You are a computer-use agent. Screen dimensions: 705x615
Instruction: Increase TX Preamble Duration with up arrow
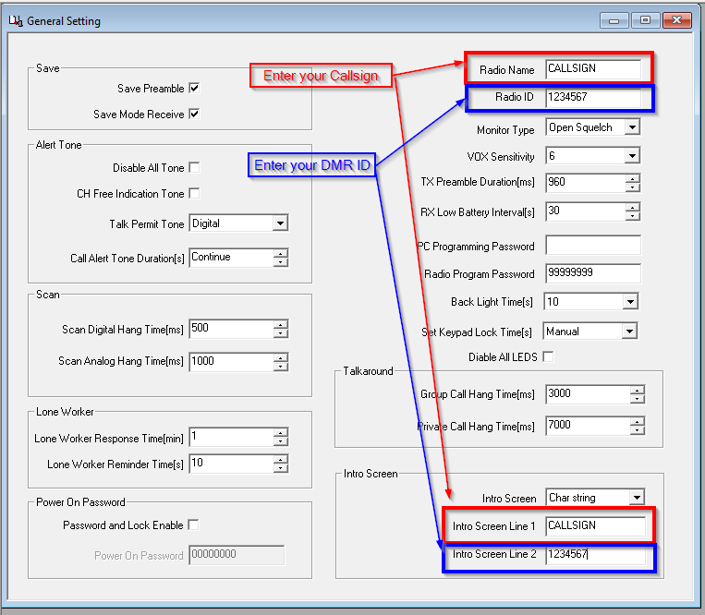[x=633, y=179]
